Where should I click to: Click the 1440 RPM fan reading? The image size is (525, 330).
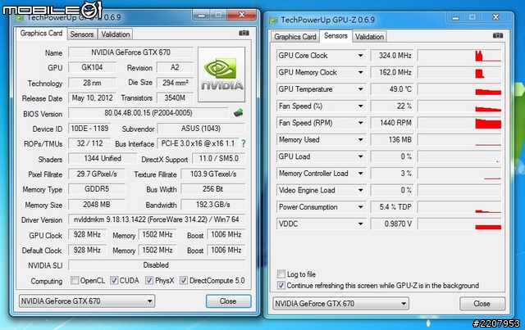pyautogui.click(x=392, y=123)
